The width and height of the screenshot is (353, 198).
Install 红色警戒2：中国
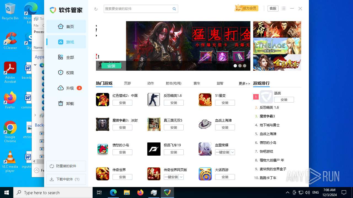coord(122,103)
